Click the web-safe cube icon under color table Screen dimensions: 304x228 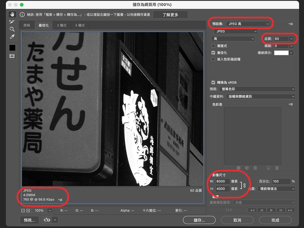(247, 168)
